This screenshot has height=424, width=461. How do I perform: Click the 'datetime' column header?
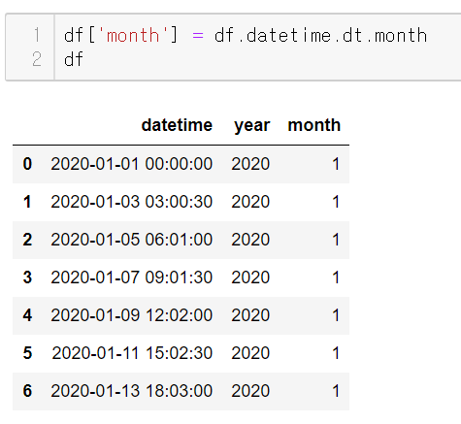(177, 125)
